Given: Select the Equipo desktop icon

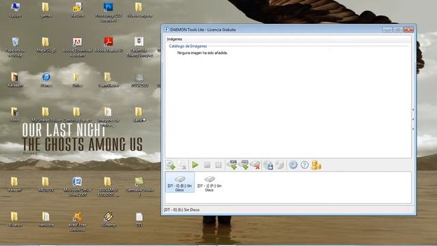Looking at the screenshot, I should 15,10.
